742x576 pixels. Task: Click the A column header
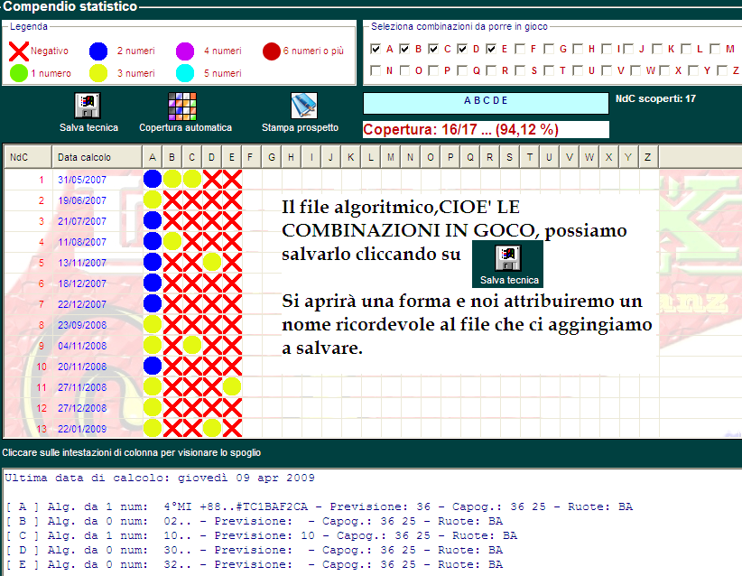pyautogui.click(x=153, y=157)
